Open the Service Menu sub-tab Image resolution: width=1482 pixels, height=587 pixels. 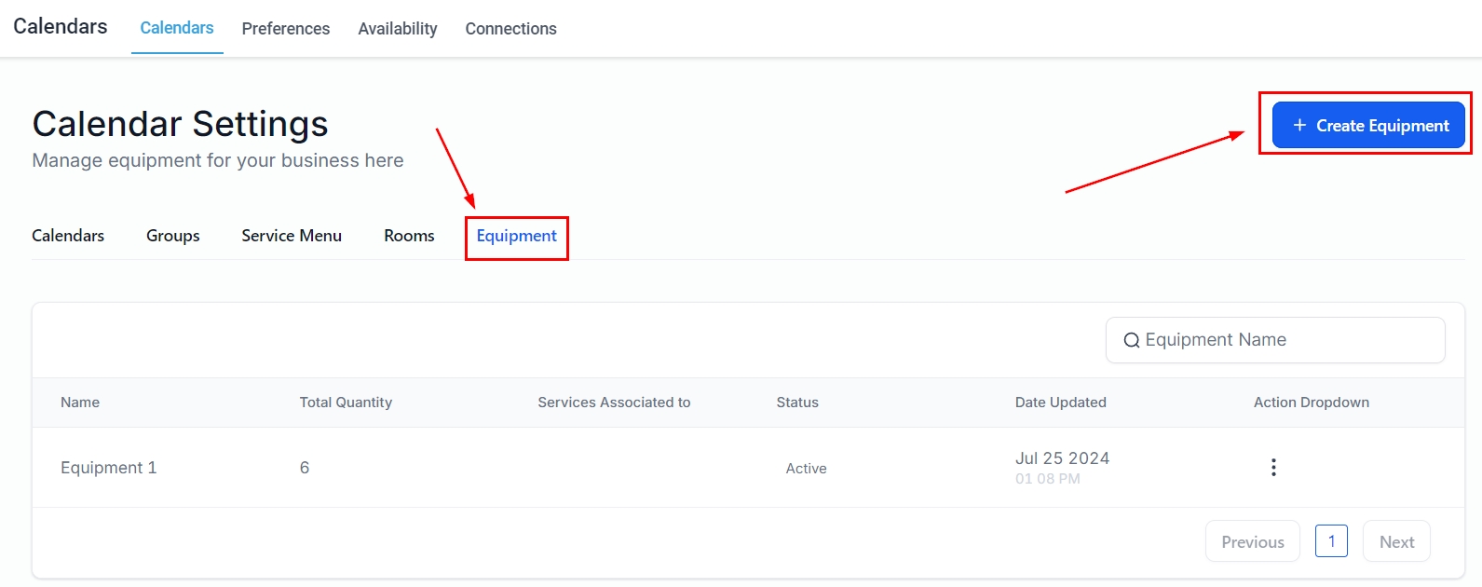[x=292, y=236]
